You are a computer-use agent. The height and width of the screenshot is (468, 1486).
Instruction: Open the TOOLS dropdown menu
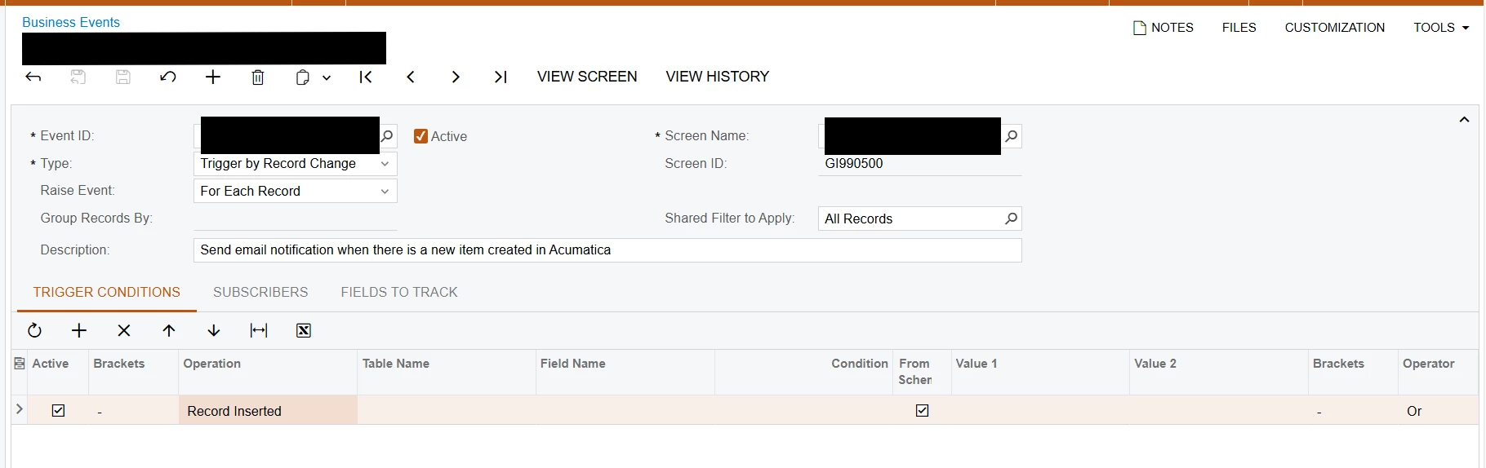click(1441, 28)
